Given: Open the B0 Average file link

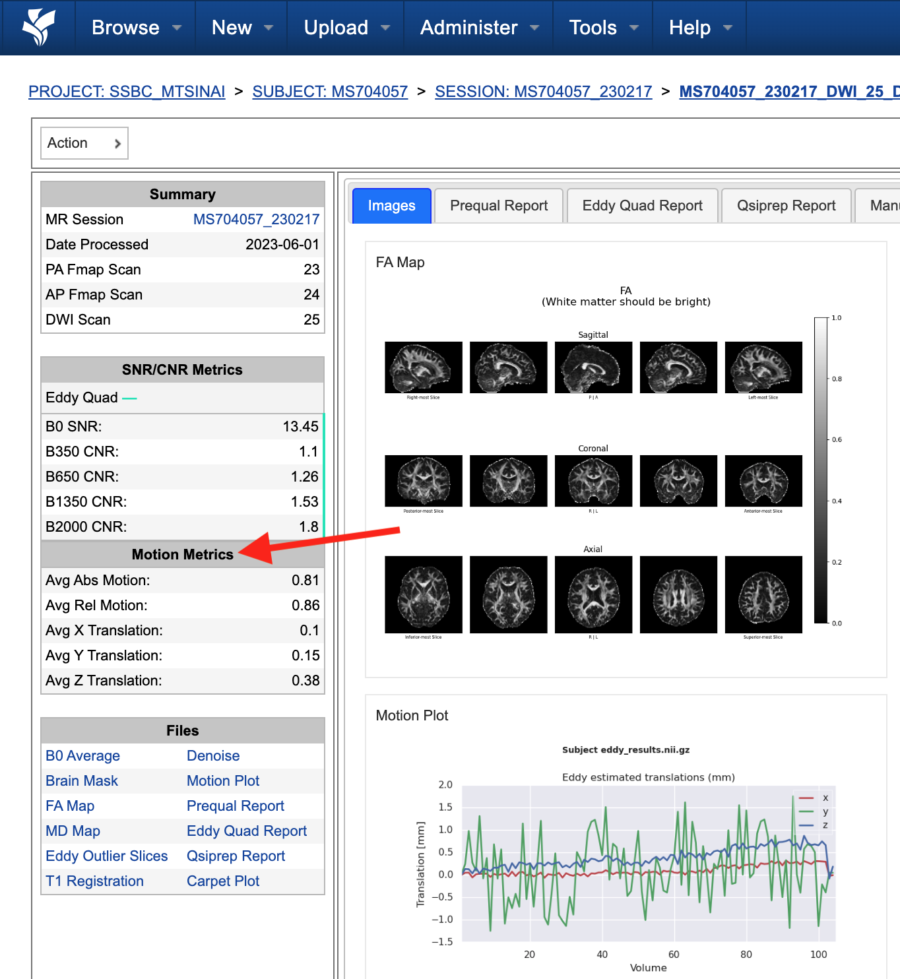Looking at the screenshot, I should pyautogui.click(x=82, y=756).
